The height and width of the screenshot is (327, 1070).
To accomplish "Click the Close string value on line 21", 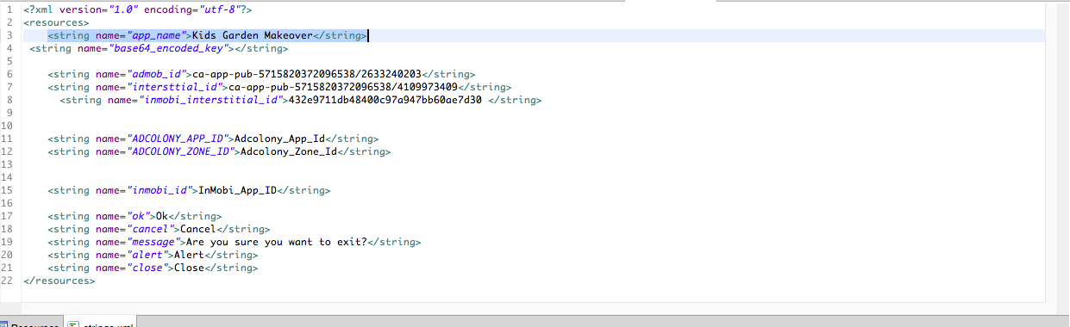I will 190,268.
